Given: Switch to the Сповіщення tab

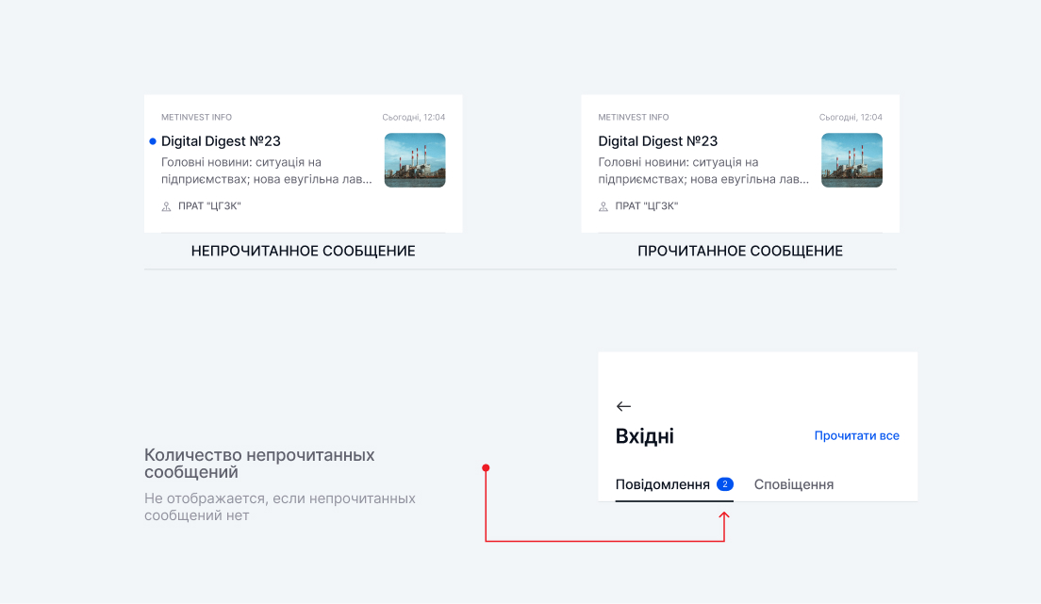Looking at the screenshot, I should pyautogui.click(x=794, y=484).
